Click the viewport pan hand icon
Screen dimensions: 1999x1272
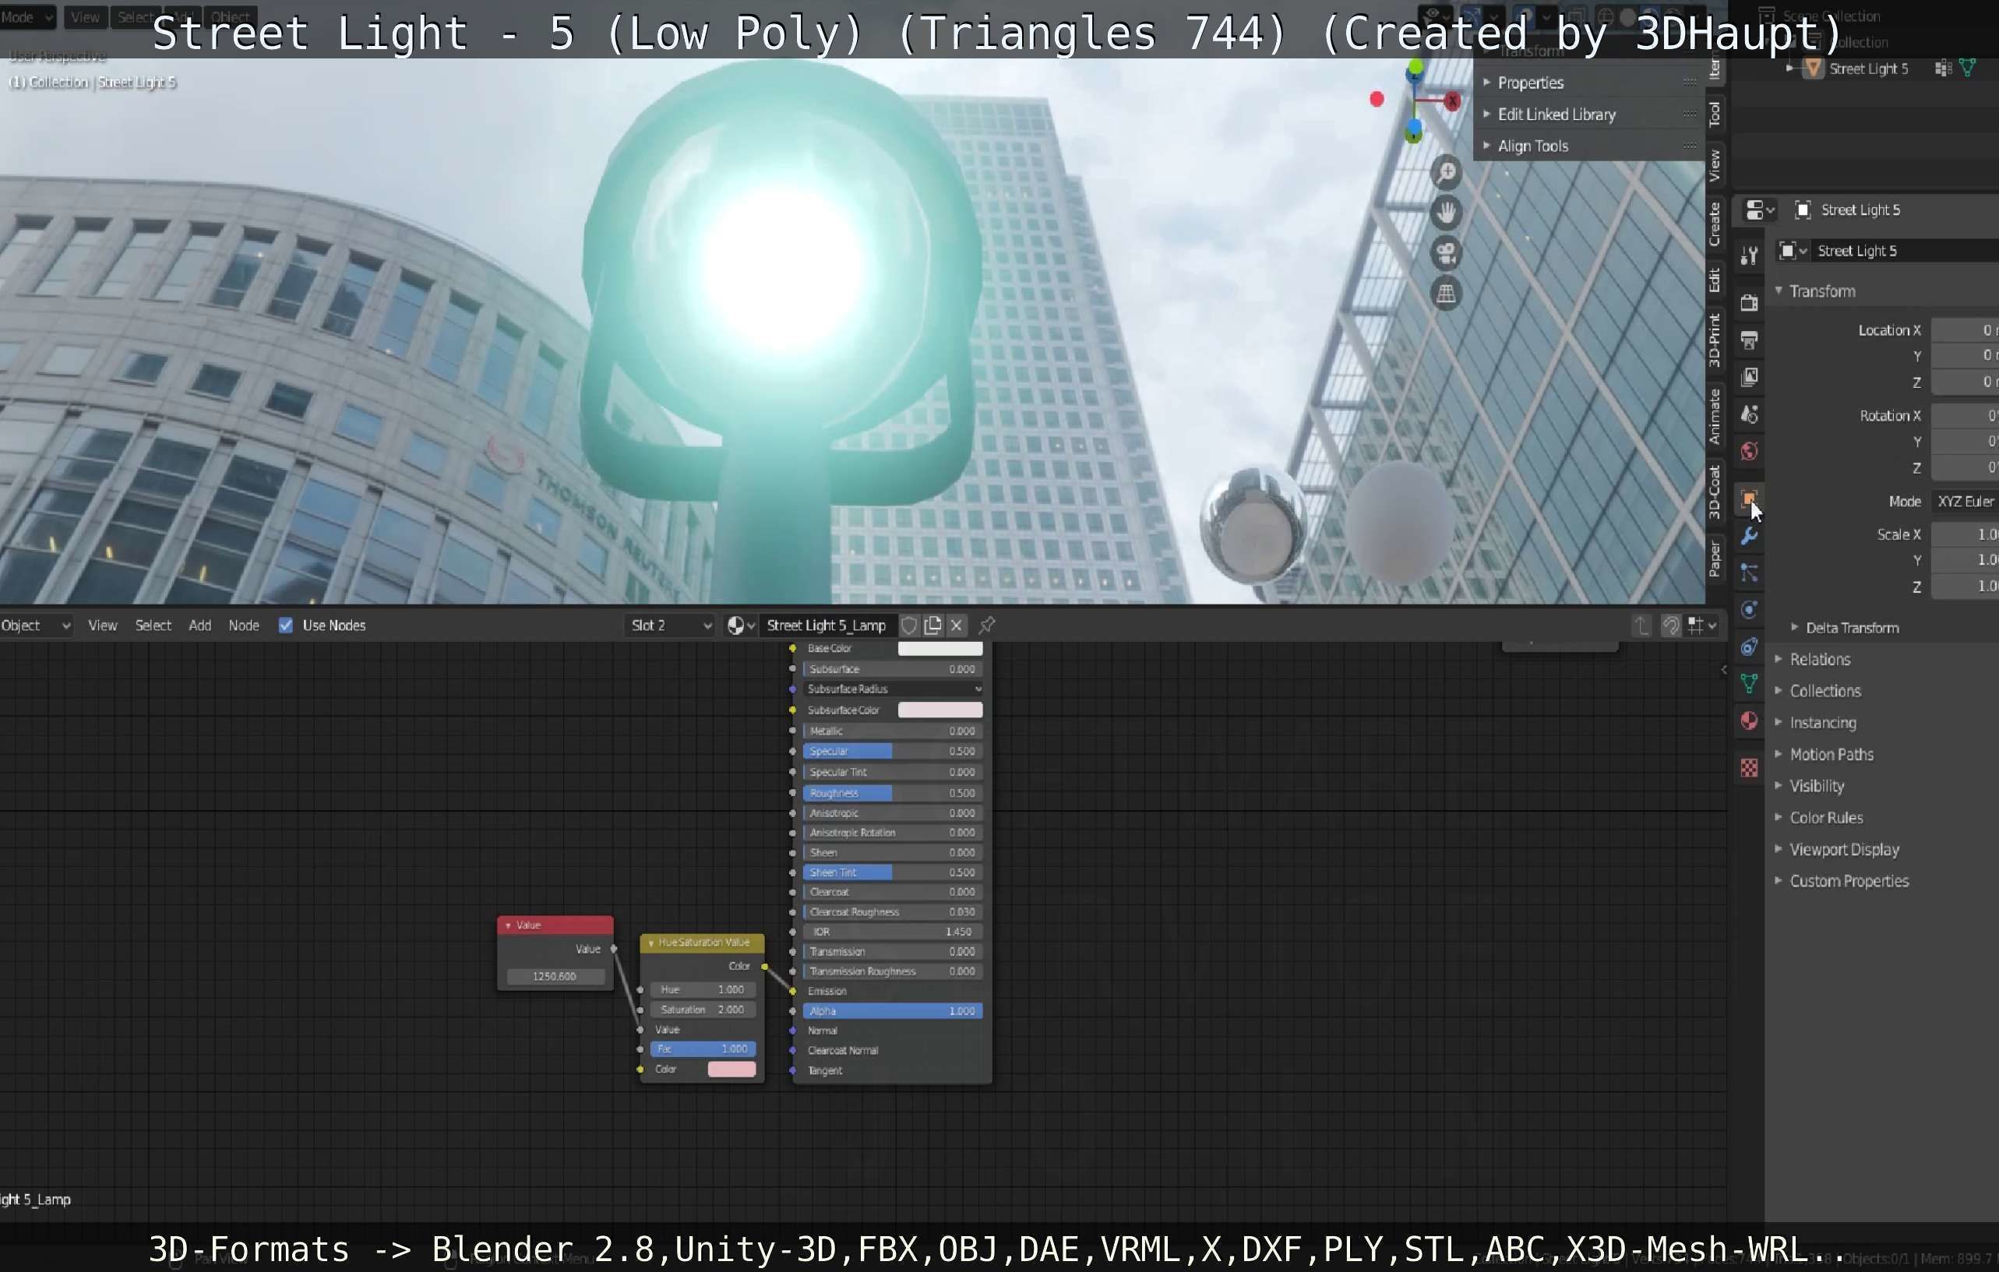pos(1446,213)
